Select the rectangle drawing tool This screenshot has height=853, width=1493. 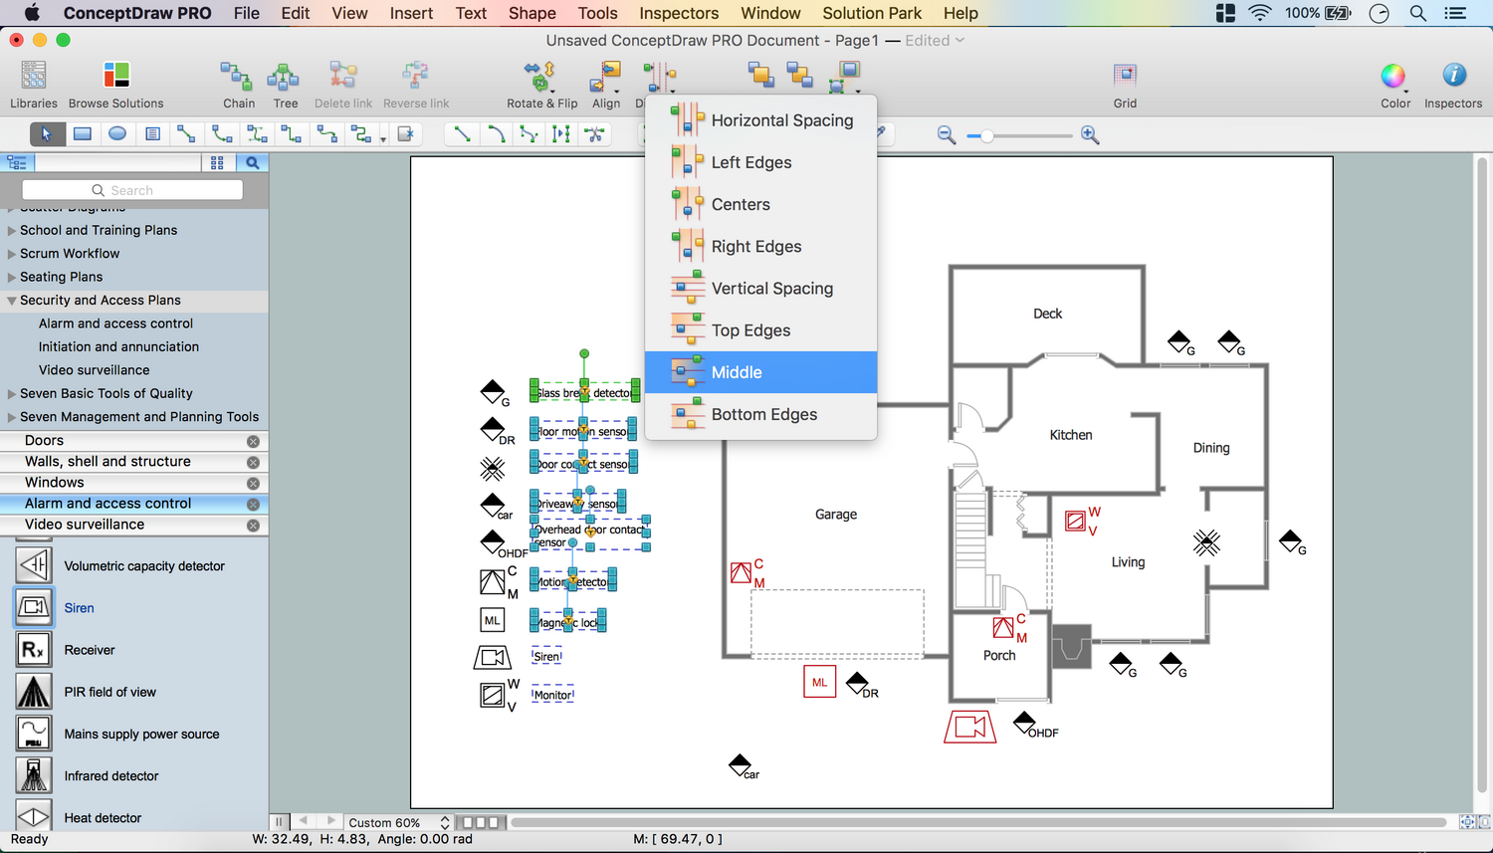click(83, 134)
